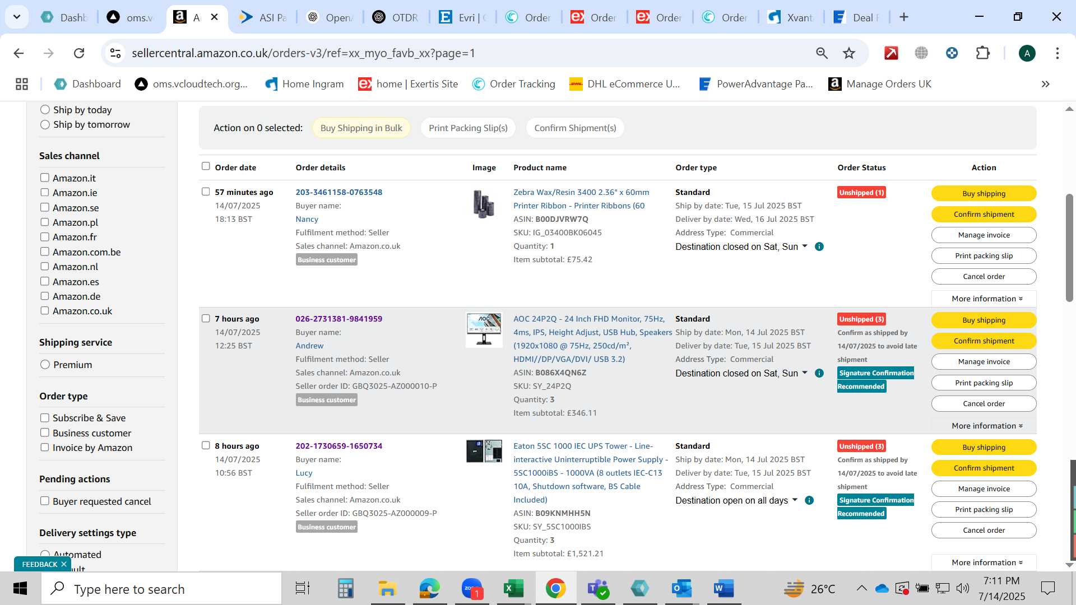Expand Destination closed dropdown for Andrew's order
1076x605 pixels.
click(805, 373)
